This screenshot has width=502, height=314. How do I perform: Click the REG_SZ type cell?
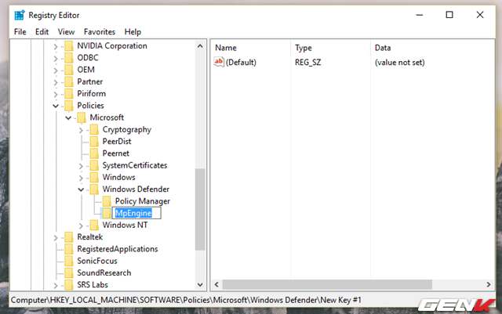(x=307, y=63)
